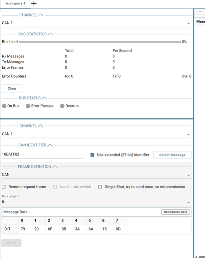Collapse the Bus Status section

(x=45, y=98)
